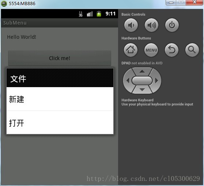Screen dimensions: 204x186
Task: Open the MENU hardware button
Action: click(151, 50)
